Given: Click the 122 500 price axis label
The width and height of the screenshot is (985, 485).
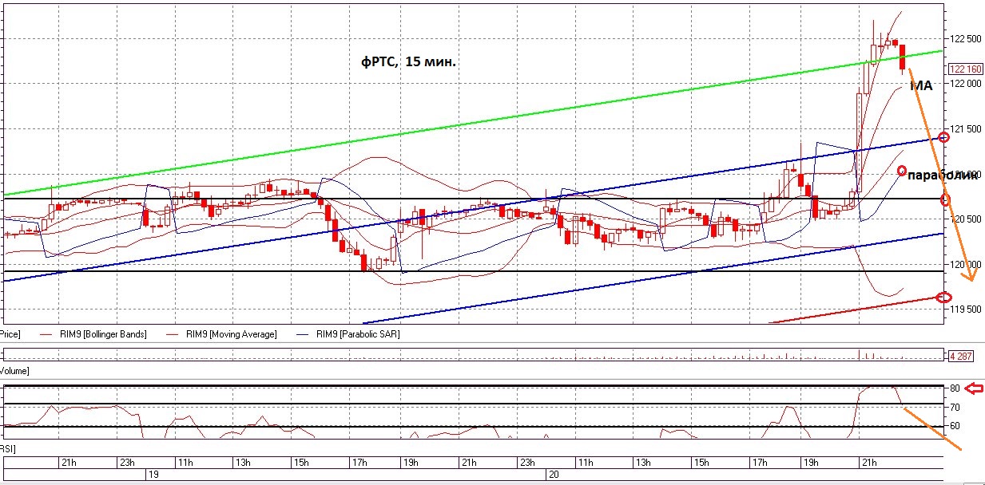Looking at the screenshot, I should pyautogui.click(x=966, y=38).
